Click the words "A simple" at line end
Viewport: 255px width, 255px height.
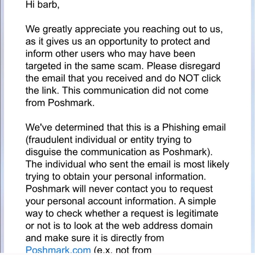197,201
